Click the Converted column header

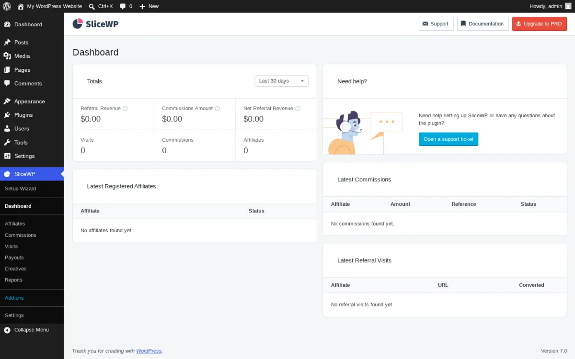[x=531, y=285]
